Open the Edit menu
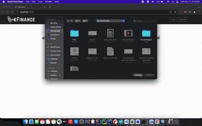The image size is (202, 126). coord(34,2)
